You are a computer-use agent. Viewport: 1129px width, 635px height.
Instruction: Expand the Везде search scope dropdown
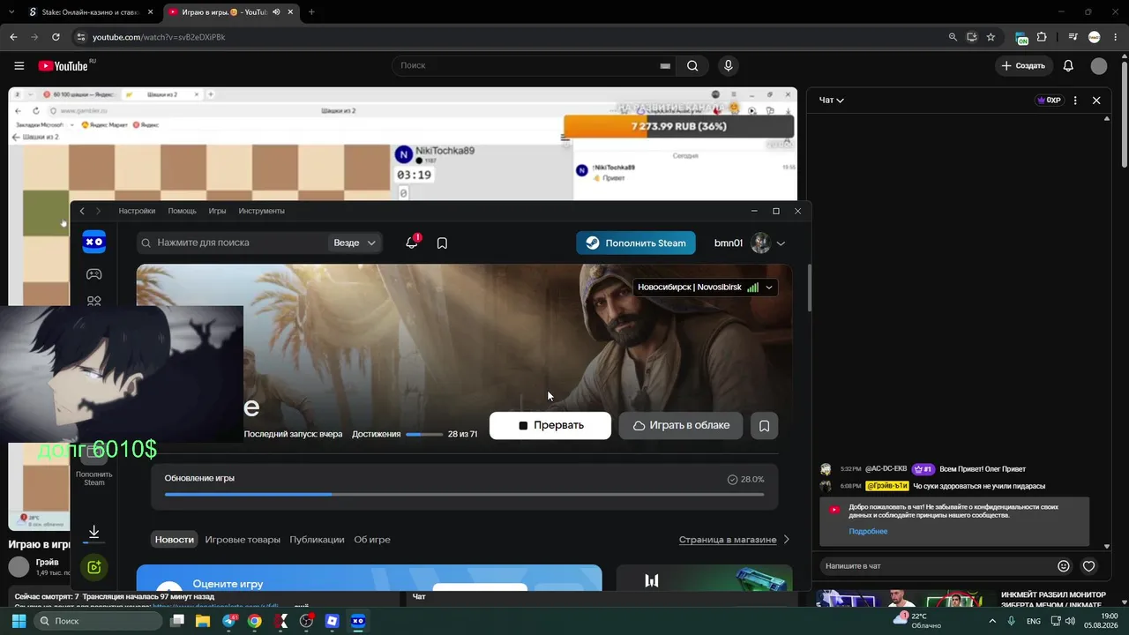point(355,243)
